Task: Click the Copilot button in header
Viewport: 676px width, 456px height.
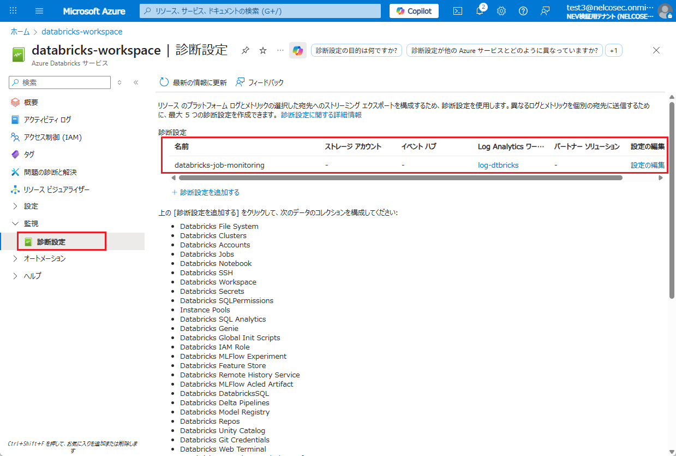Action: 414,11
